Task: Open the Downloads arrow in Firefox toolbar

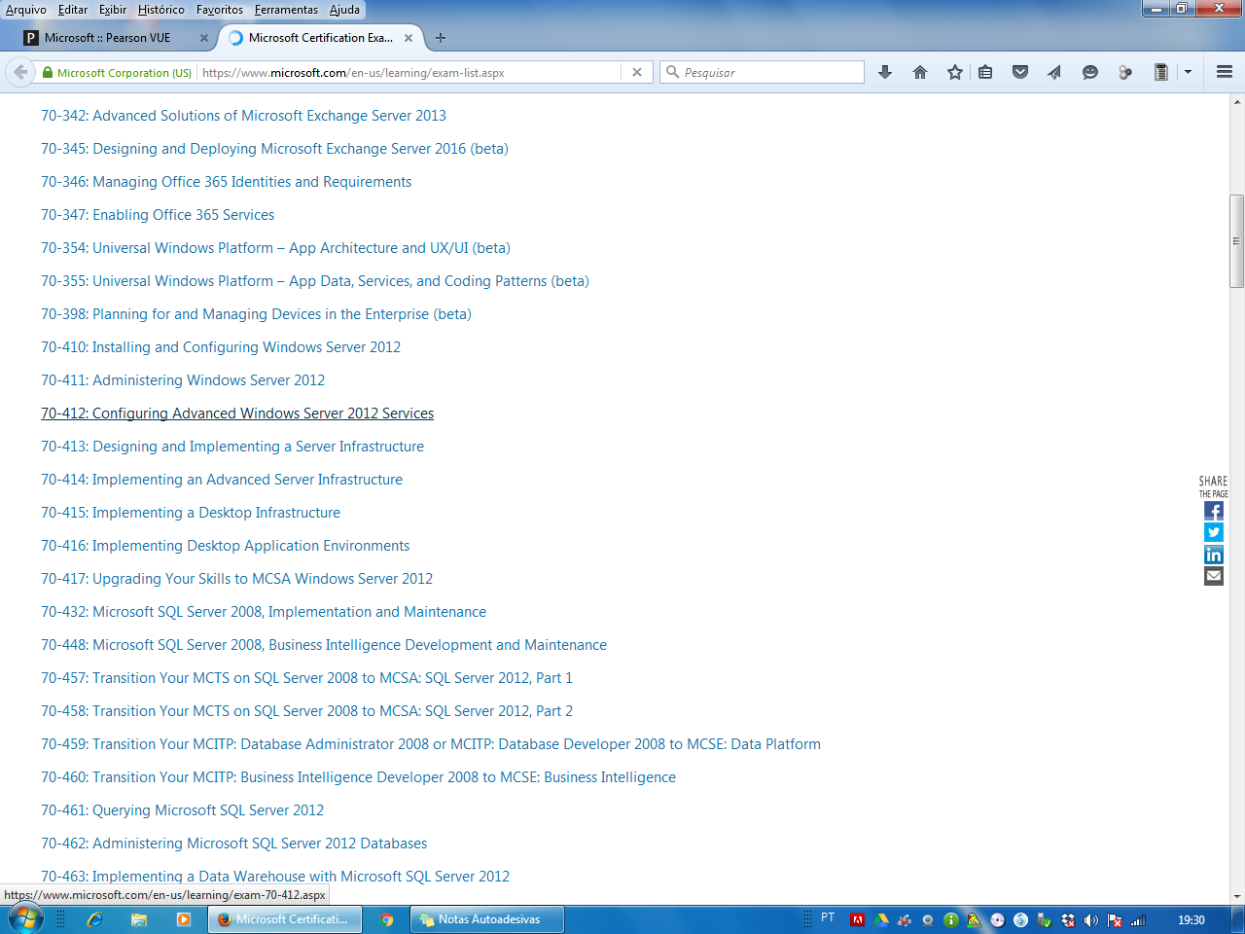Action: tap(885, 72)
